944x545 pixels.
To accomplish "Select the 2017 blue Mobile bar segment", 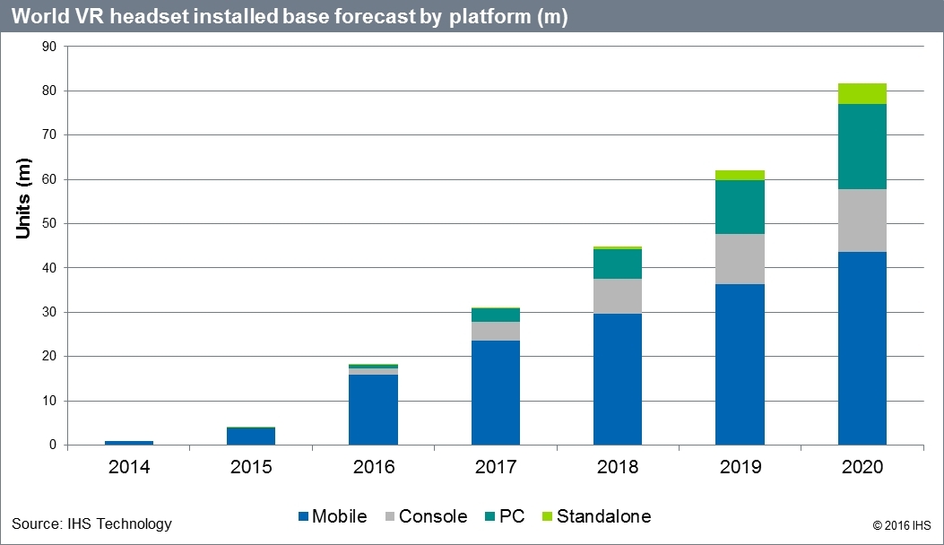I will pyautogui.click(x=496, y=392).
